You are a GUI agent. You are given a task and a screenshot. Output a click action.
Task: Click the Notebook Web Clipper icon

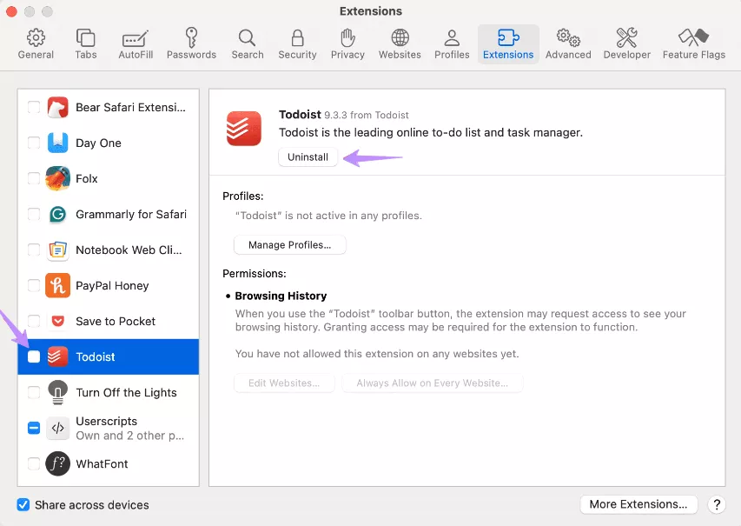pos(57,250)
